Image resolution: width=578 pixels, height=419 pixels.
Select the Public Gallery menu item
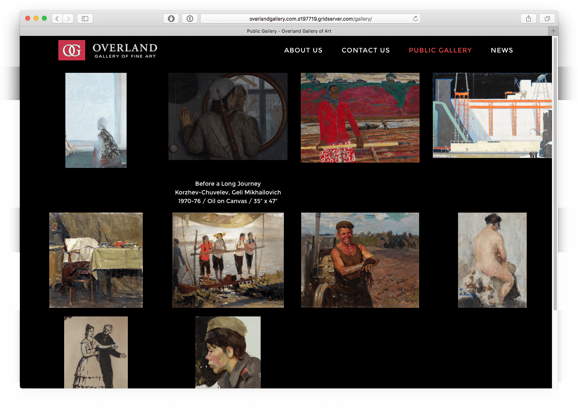pos(440,50)
